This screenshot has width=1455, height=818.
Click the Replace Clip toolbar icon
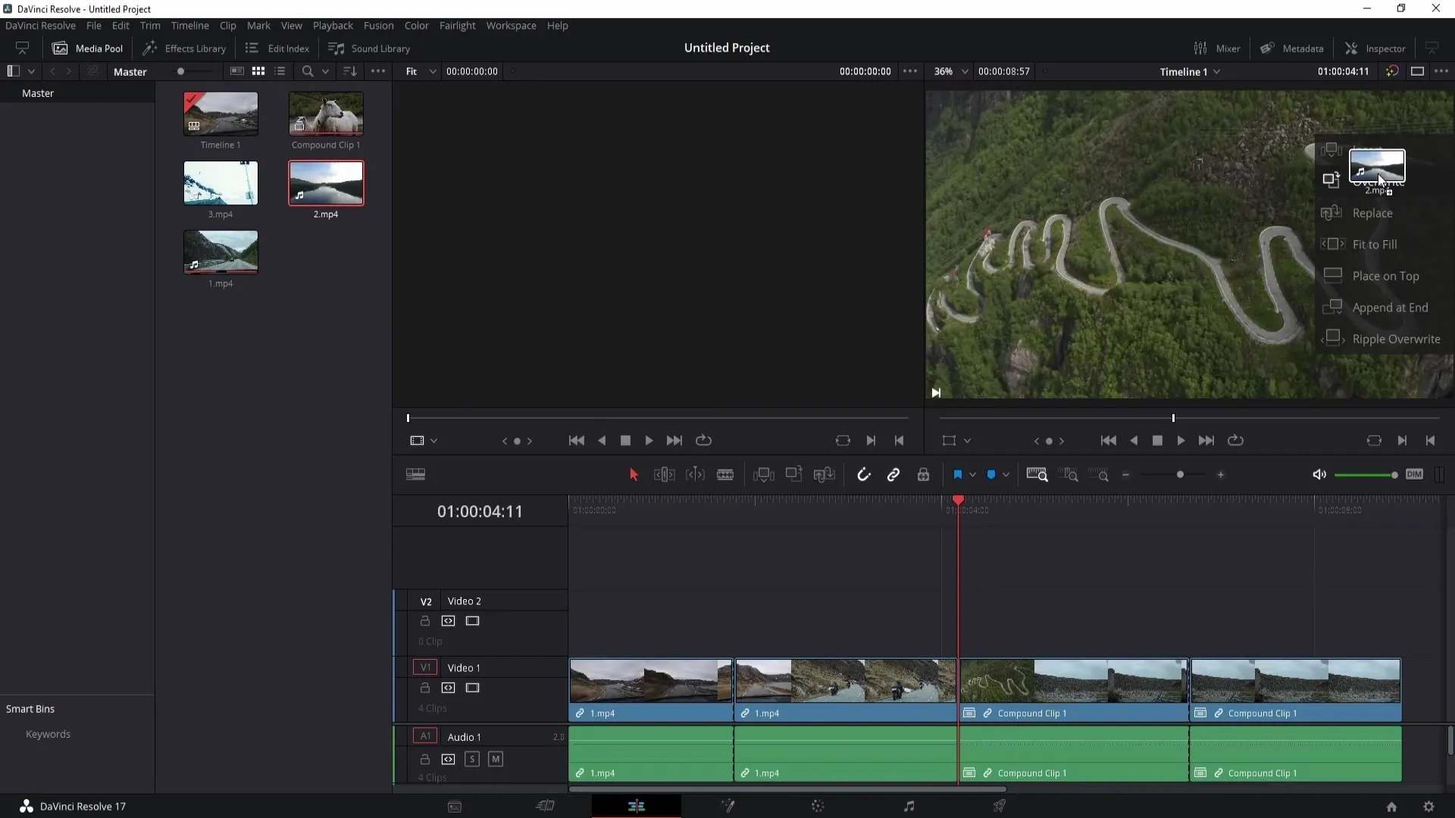824,475
